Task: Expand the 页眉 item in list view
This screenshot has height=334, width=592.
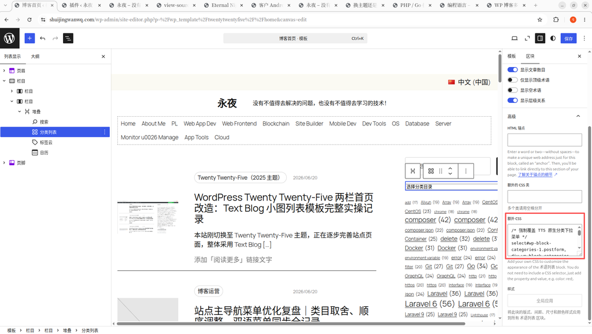Action: coord(4,70)
